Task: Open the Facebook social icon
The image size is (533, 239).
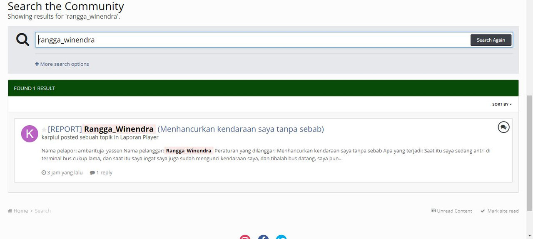Action: (x=263, y=237)
